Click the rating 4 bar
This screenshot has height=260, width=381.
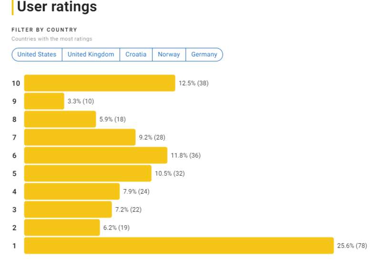click(x=72, y=191)
